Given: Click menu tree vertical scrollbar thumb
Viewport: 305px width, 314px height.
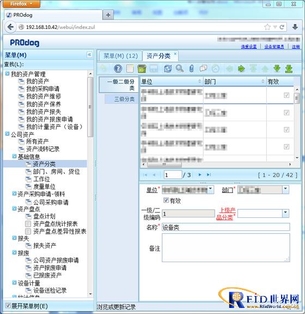Looking at the screenshot, I should [x=90, y=108].
